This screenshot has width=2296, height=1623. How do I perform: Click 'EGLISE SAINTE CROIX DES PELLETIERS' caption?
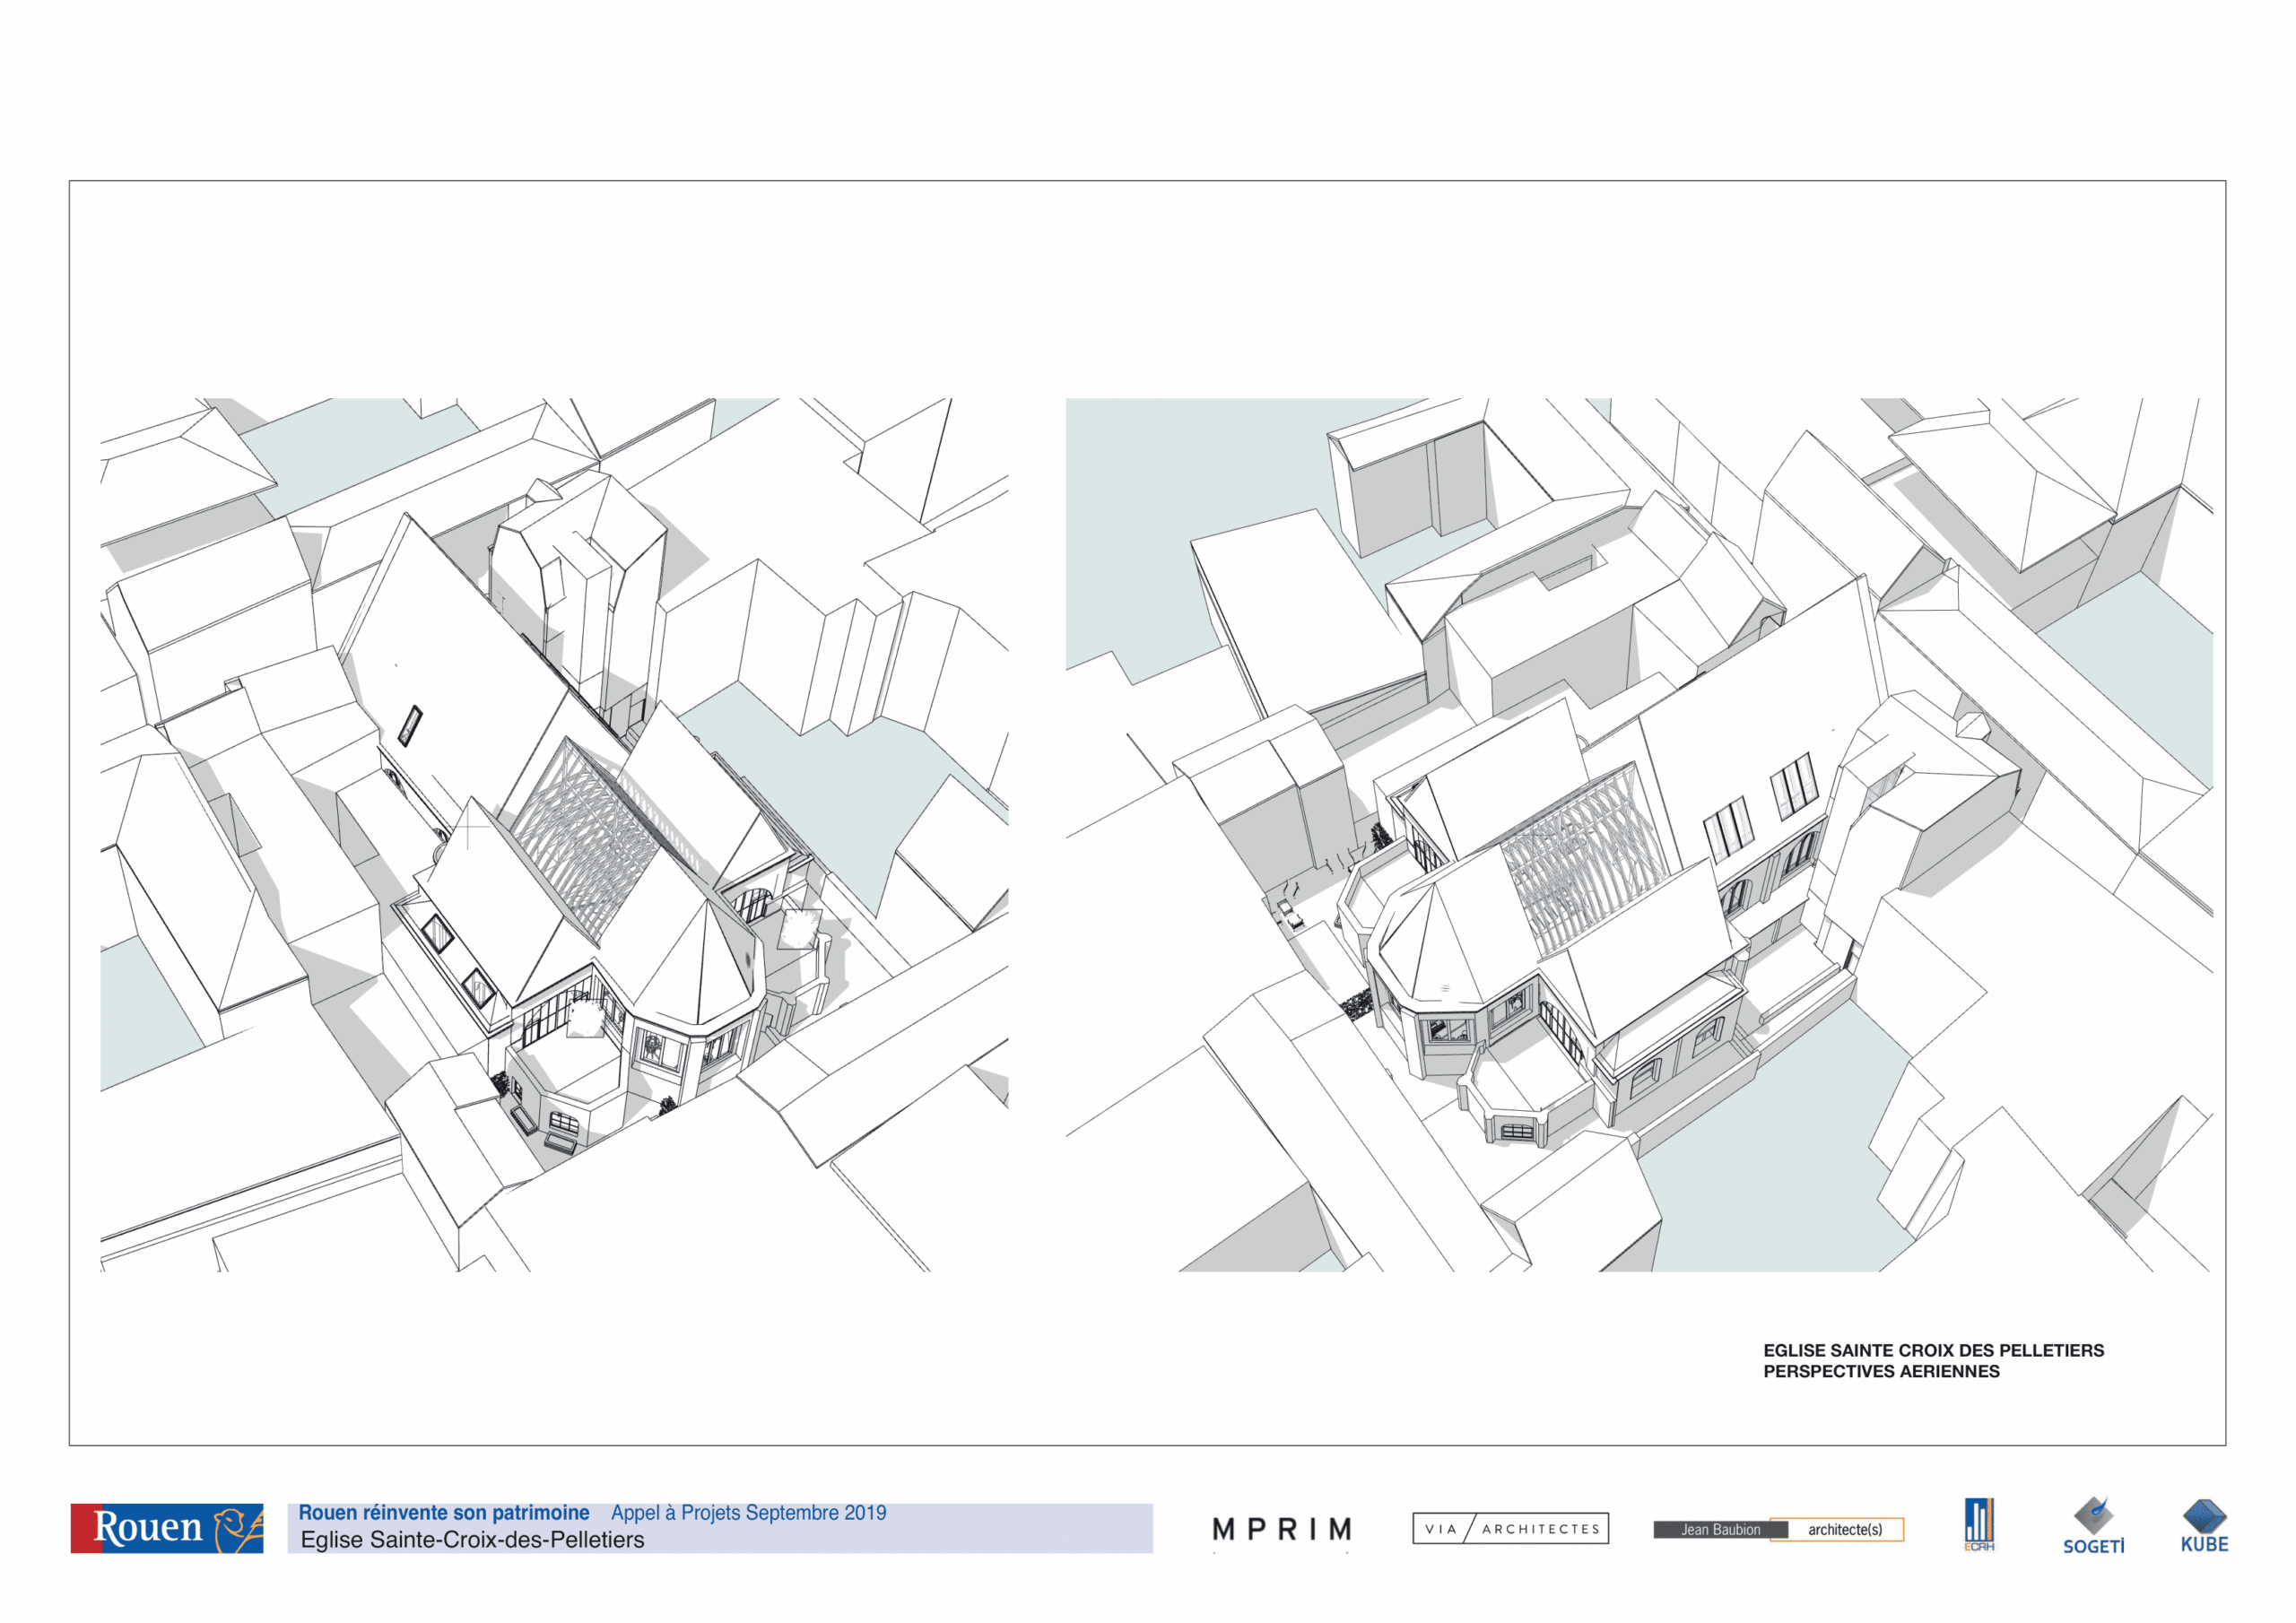click(x=1933, y=1350)
